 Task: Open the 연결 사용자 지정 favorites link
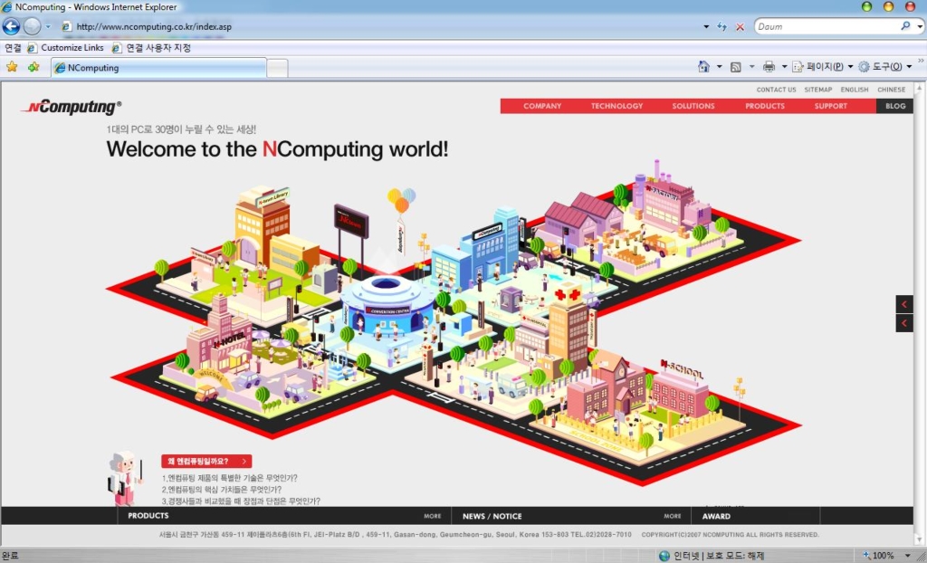click(x=151, y=48)
